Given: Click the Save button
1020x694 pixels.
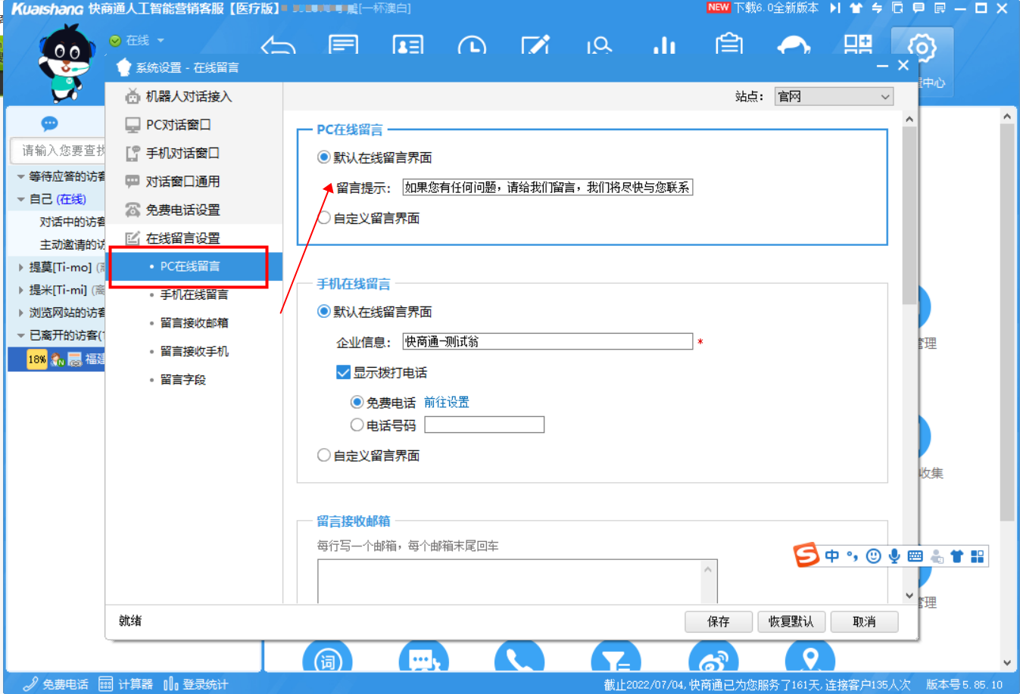Looking at the screenshot, I should point(718,621).
